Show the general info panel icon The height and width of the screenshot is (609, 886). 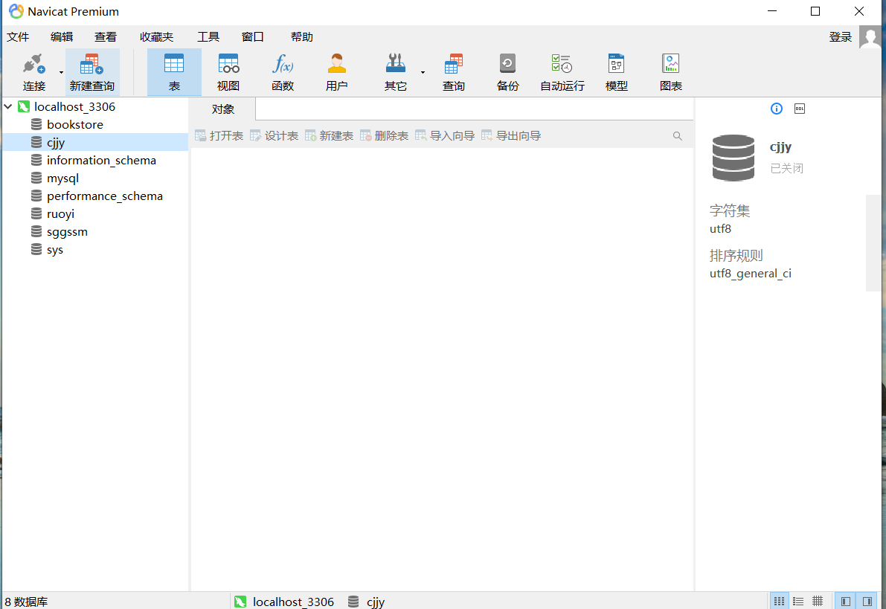tap(777, 109)
